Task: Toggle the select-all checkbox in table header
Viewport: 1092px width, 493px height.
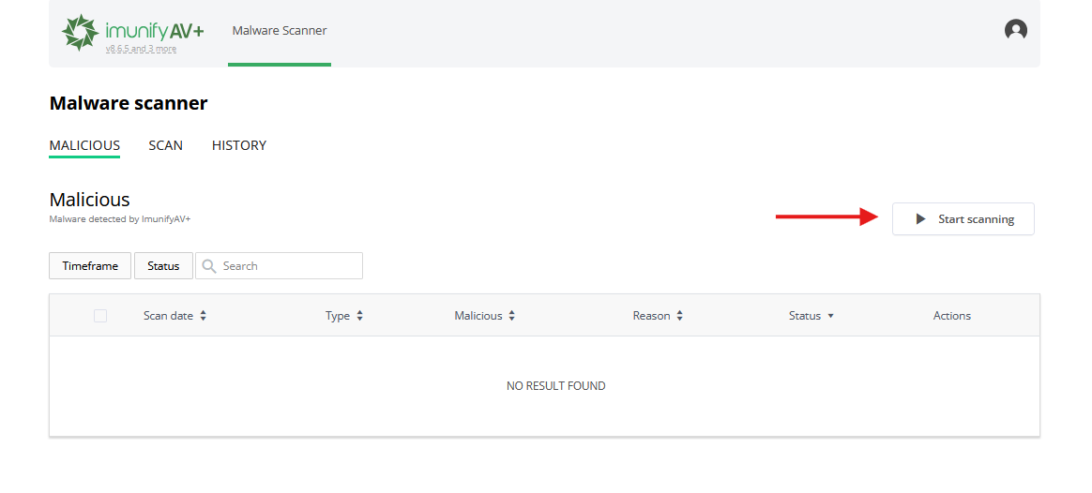Action: coord(100,316)
